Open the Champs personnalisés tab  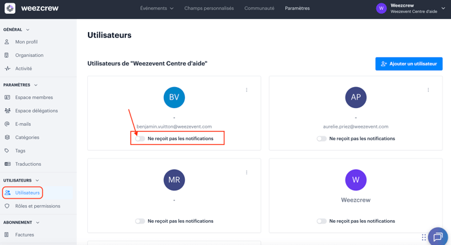click(x=209, y=9)
